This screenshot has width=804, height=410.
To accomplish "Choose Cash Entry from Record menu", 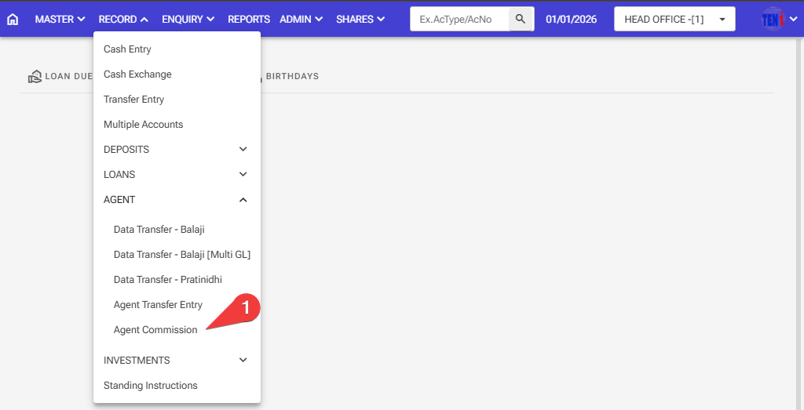I will [127, 49].
